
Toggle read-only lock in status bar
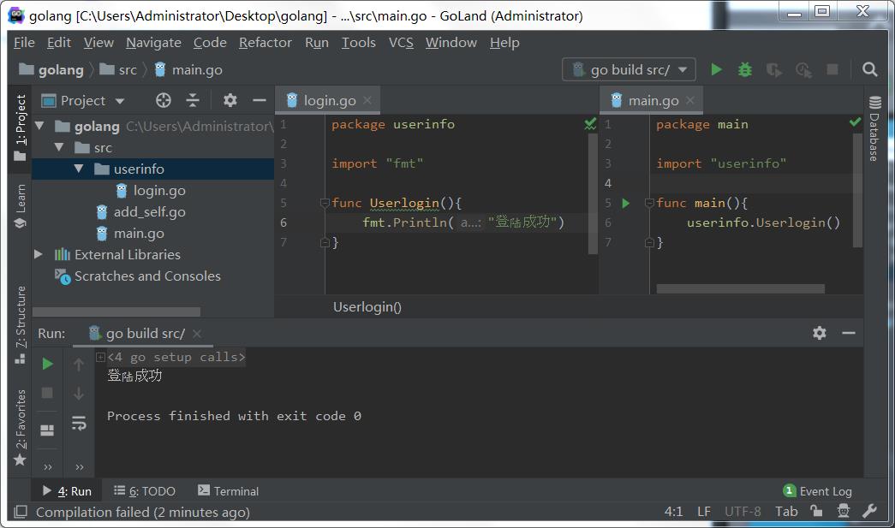(x=816, y=512)
